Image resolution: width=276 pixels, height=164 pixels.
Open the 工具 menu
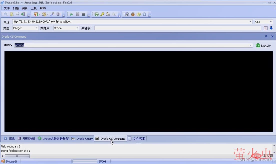[x=34, y=8]
